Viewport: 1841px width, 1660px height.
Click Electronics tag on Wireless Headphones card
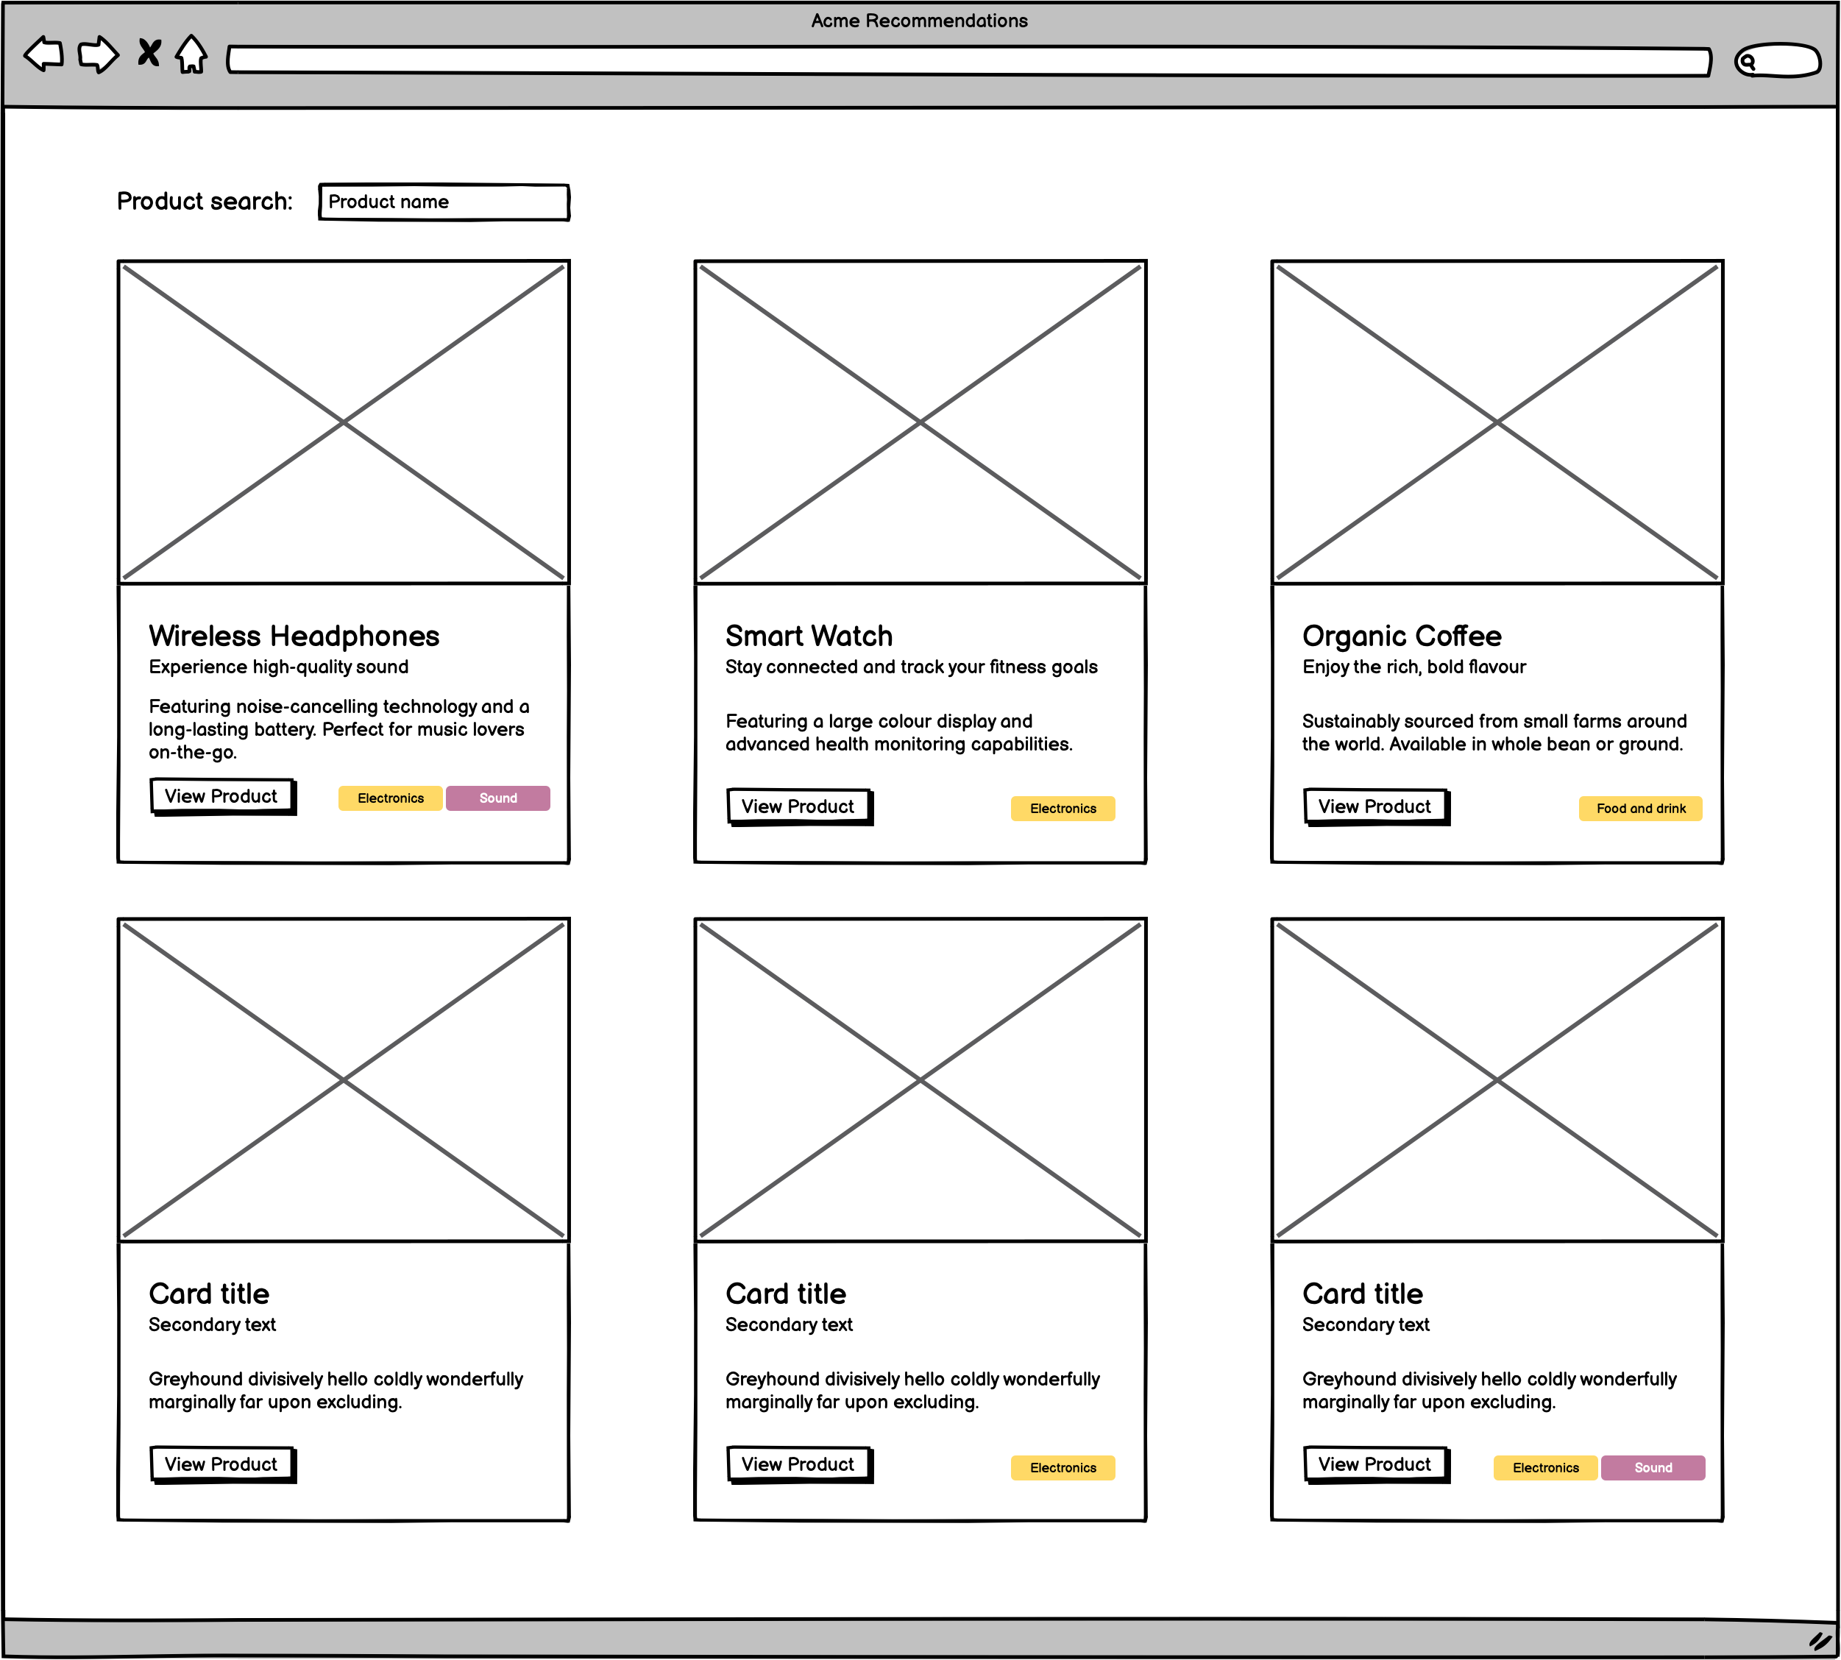pos(390,798)
